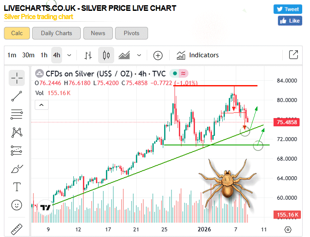Viewport: 310px width, 237px height.
Task: Click the compare or add symbol icon
Action: pyautogui.click(x=158, y=55)
